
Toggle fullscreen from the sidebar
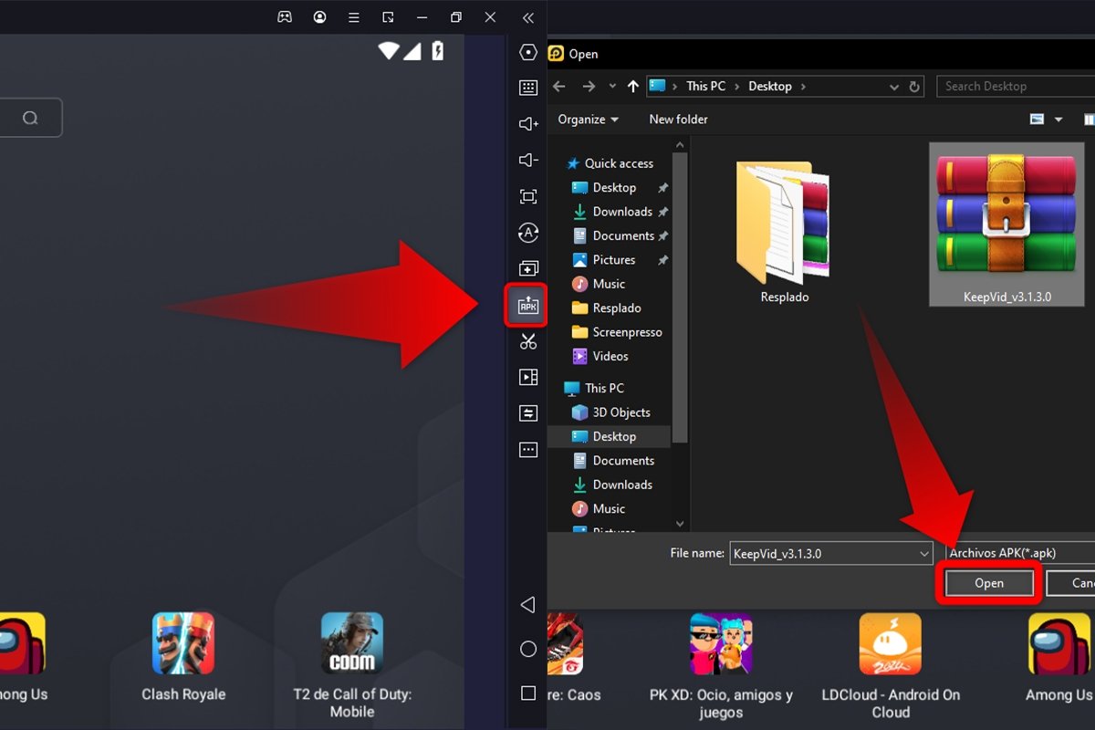tap(528, 196)
